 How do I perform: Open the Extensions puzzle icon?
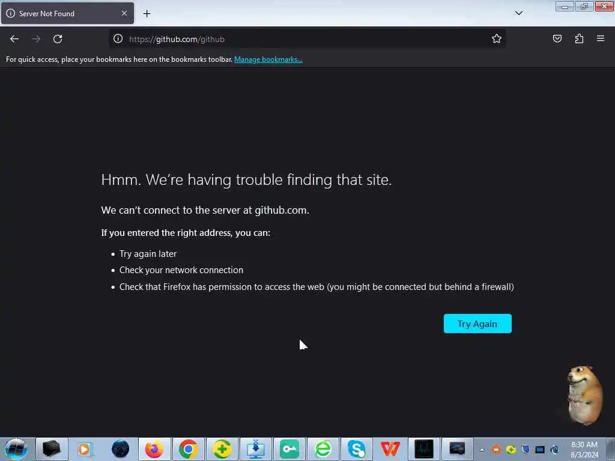579,38
